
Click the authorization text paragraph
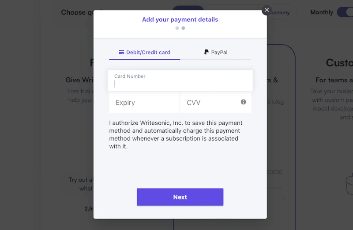[176, 134]
